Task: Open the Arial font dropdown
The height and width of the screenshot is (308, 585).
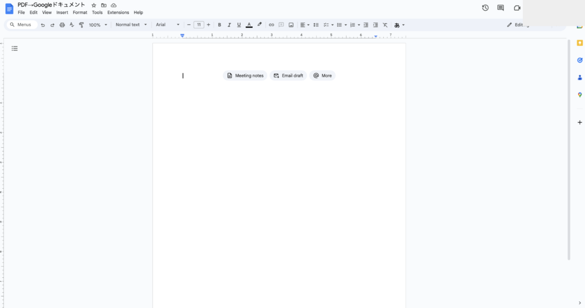Action: [168, 25]
